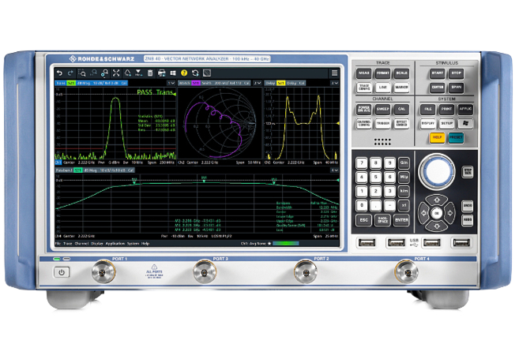
Task: Tap the G/n unit key on the keypad
Action: pyautogui.click(x=404, y=163)
